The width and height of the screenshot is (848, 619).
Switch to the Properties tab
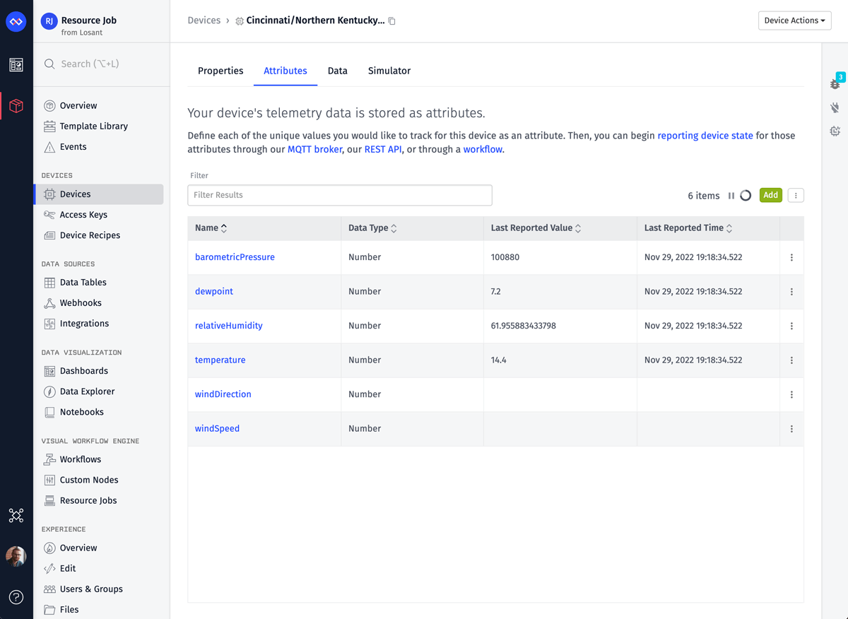coord(220,71)
